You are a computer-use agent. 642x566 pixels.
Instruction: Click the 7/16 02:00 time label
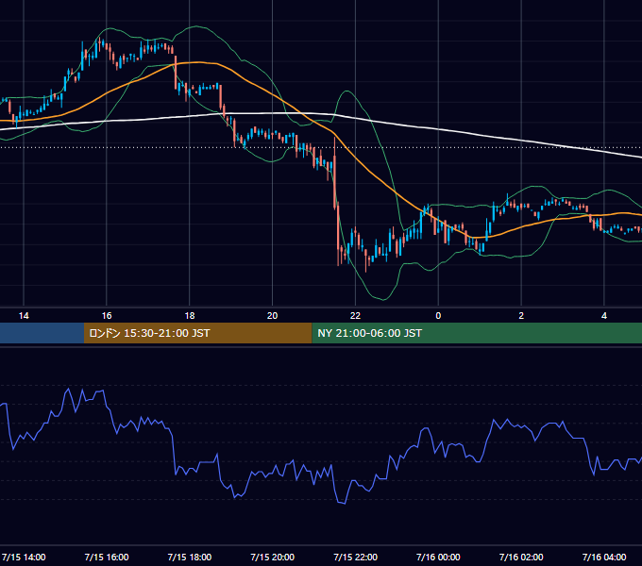(521, 557)
